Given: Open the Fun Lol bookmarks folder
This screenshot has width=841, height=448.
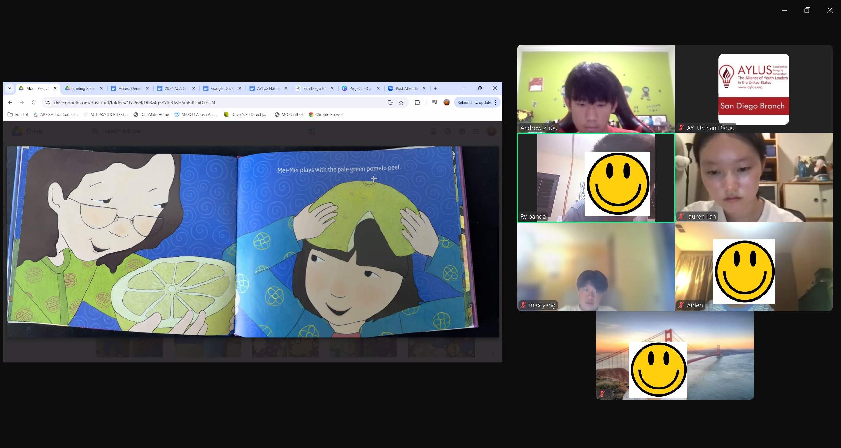Looking at the screenshot, I should [18, 115].
